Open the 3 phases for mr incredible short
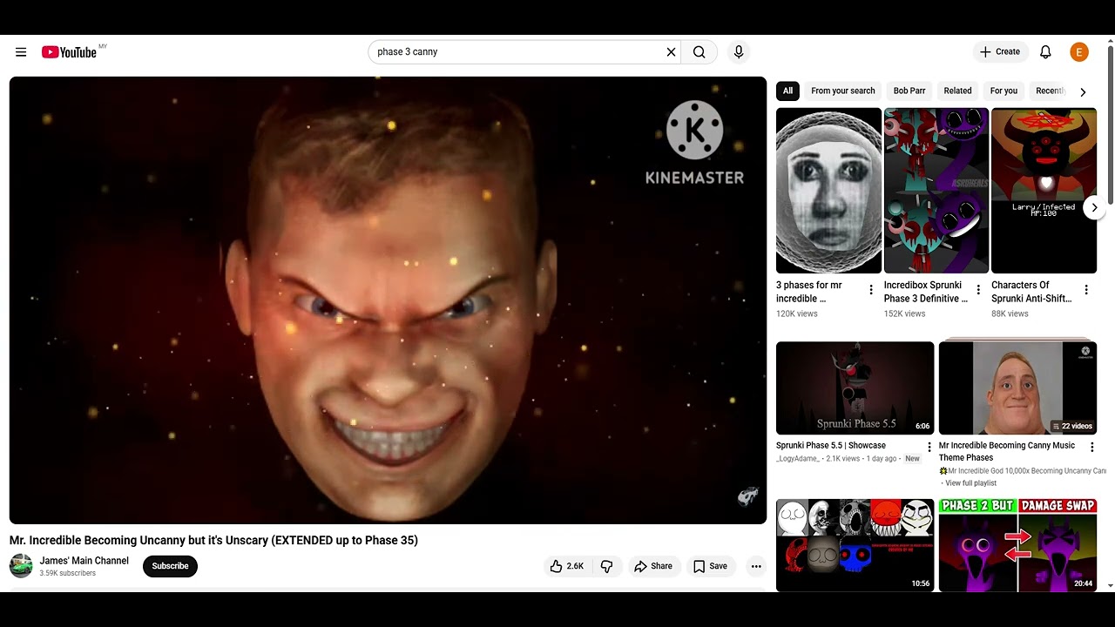Viewport: 1115px width, 627px height. click(x=828, y=191)
